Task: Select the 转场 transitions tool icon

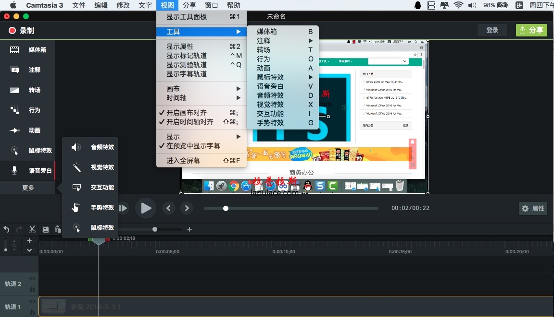Action: pos(14,90)
